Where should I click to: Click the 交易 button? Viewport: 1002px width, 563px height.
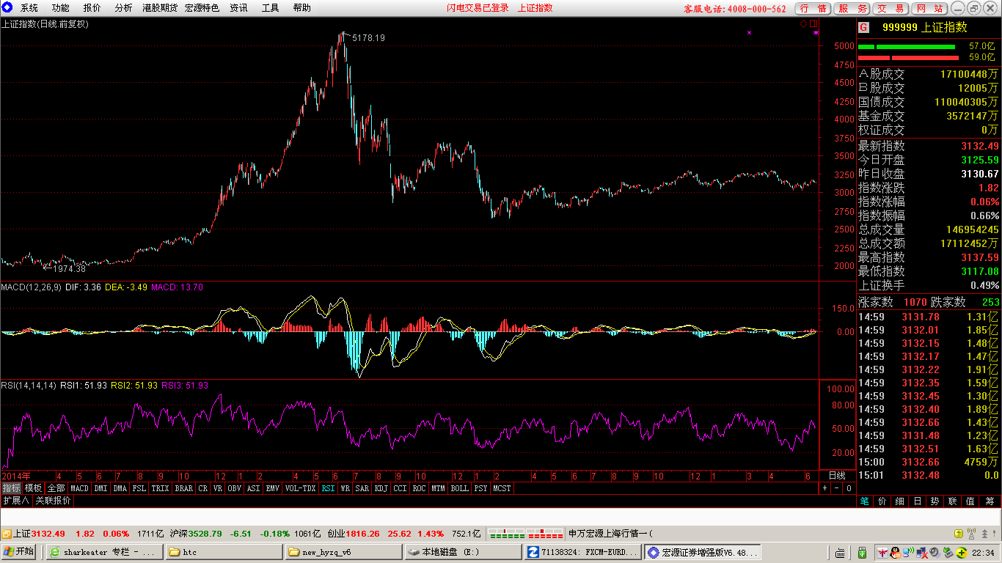(891, 8)
